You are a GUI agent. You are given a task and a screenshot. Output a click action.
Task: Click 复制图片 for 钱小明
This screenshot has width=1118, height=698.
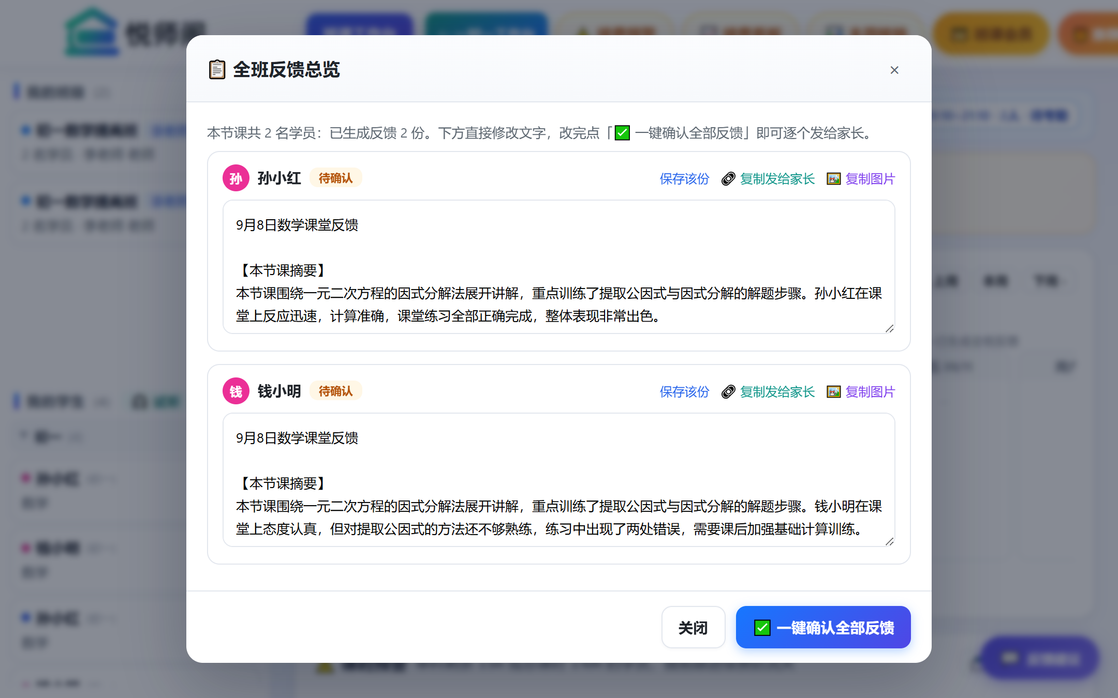point(870,392)
